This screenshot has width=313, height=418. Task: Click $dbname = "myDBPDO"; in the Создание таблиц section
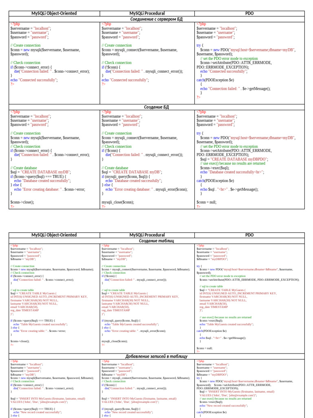212,259
